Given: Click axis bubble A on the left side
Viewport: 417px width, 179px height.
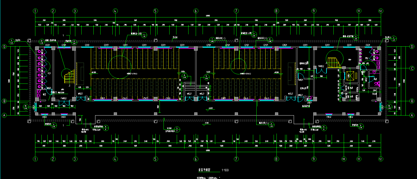Looking at the screenshot, I should coord(4,116).
